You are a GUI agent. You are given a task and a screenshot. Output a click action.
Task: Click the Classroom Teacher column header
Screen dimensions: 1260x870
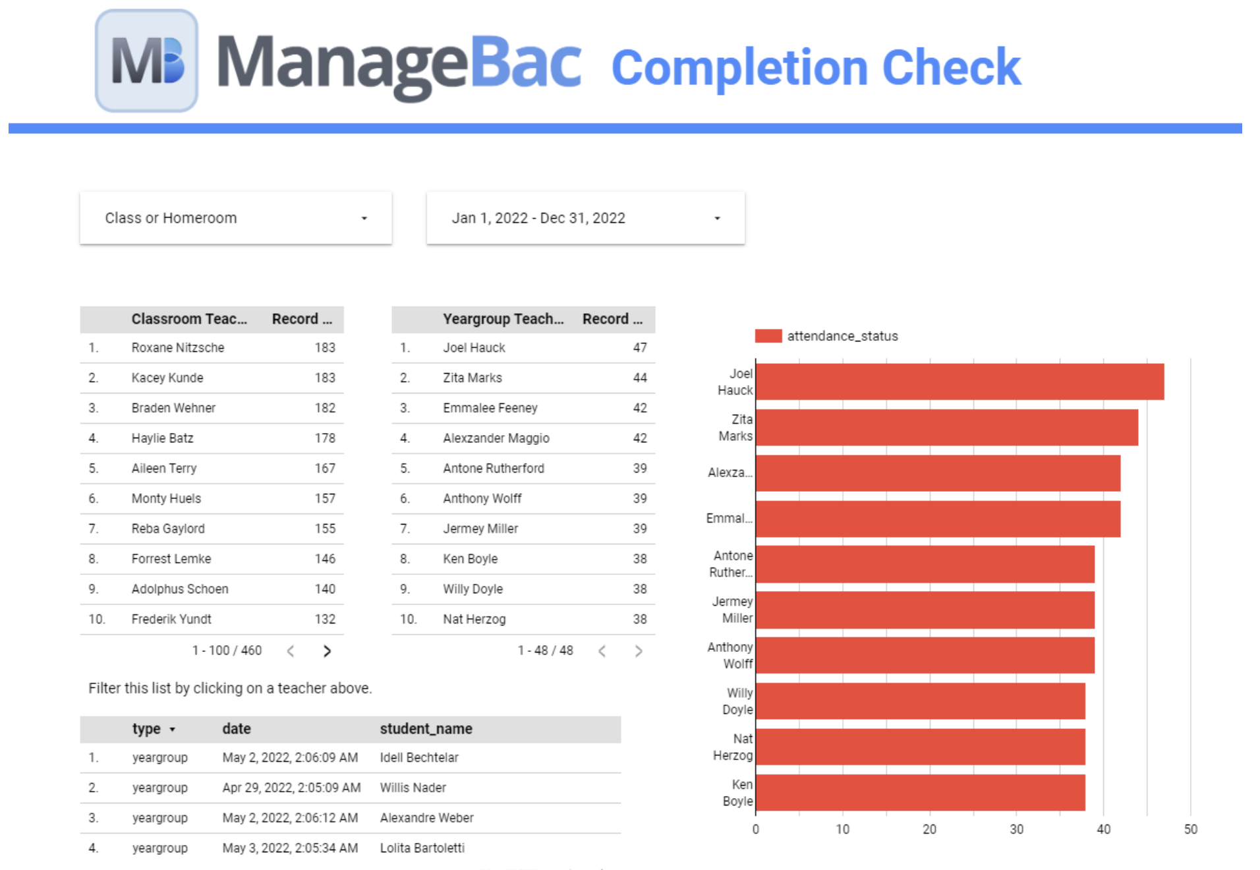[x=189, y=319]
